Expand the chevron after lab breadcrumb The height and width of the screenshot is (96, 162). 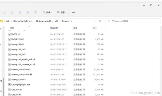click(x=11, y=21)
